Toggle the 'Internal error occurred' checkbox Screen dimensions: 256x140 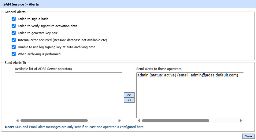pos(13,40)
